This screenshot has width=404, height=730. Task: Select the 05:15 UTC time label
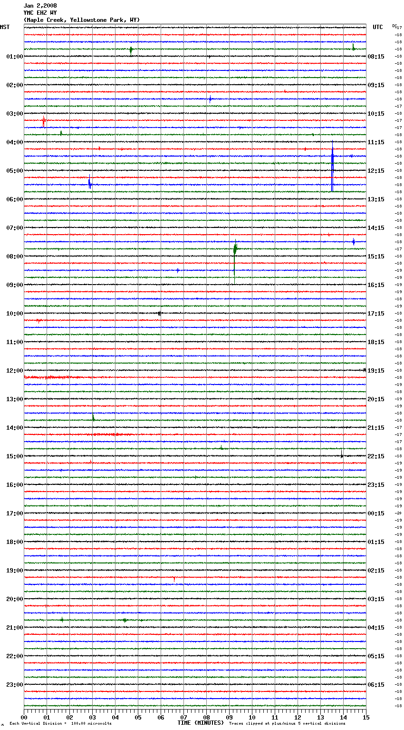(376, 656)
